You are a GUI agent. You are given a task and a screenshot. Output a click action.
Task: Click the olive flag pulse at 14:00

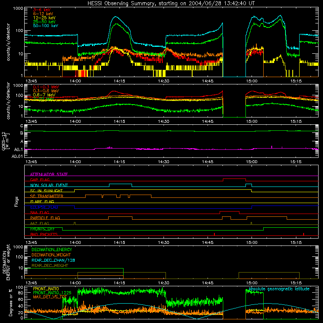(x=75, y=224)
